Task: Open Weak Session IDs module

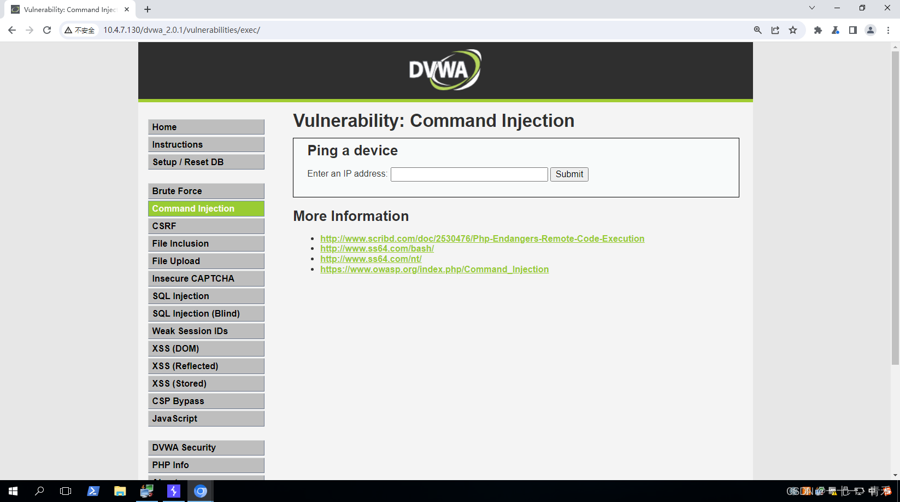Action: click(x=206, y=331)
